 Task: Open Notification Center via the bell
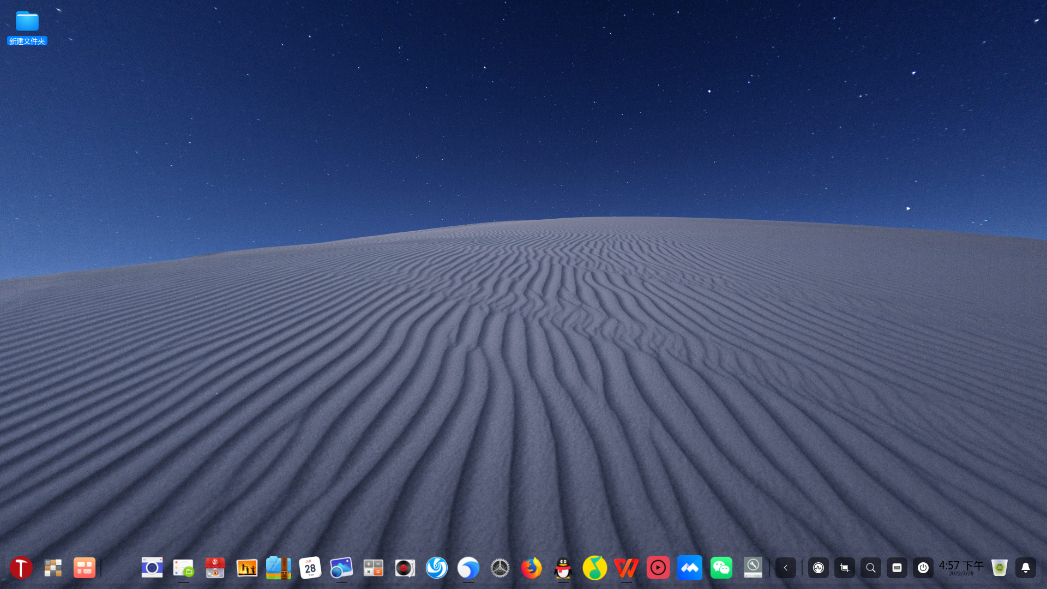tap(1025, 567)
